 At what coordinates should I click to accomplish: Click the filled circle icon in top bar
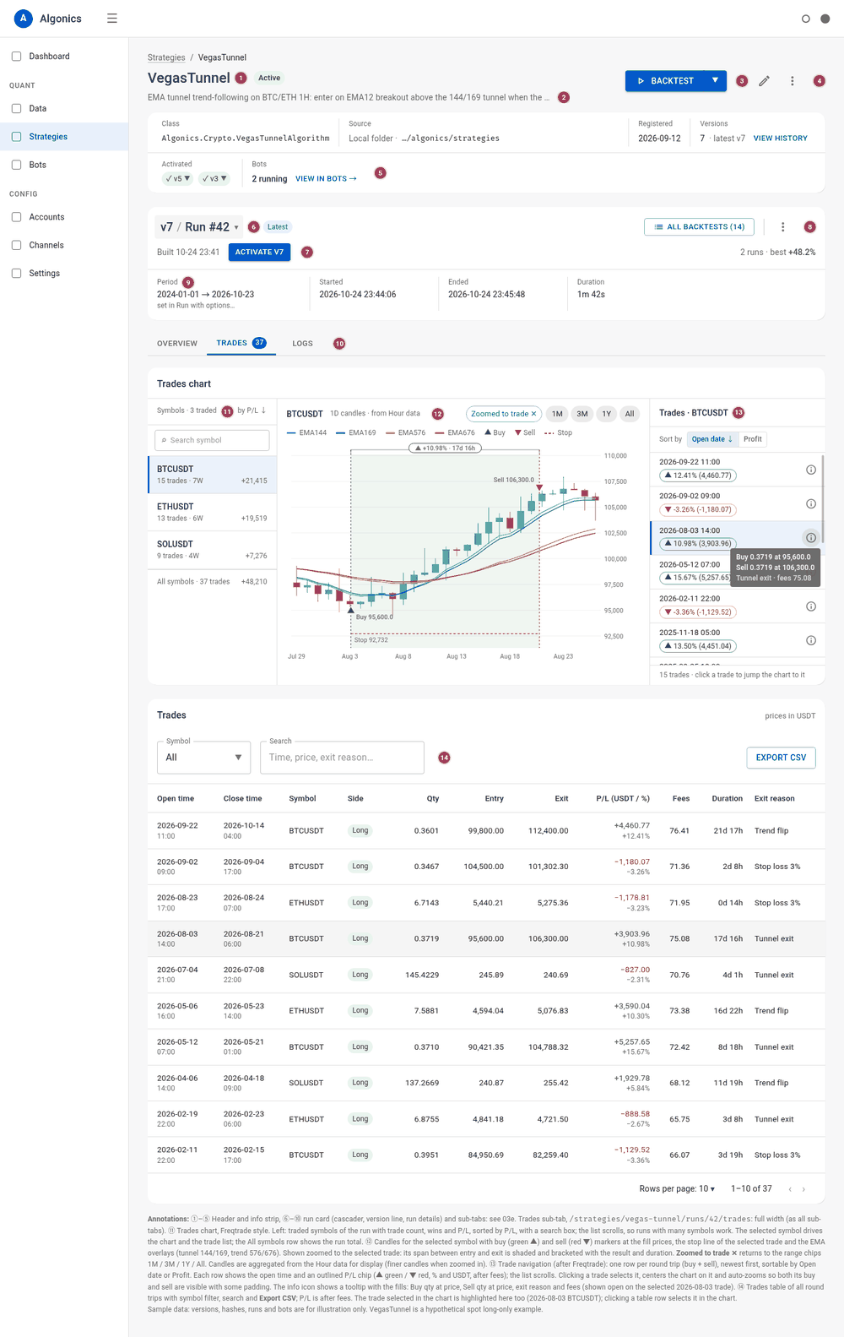point(825,19)
